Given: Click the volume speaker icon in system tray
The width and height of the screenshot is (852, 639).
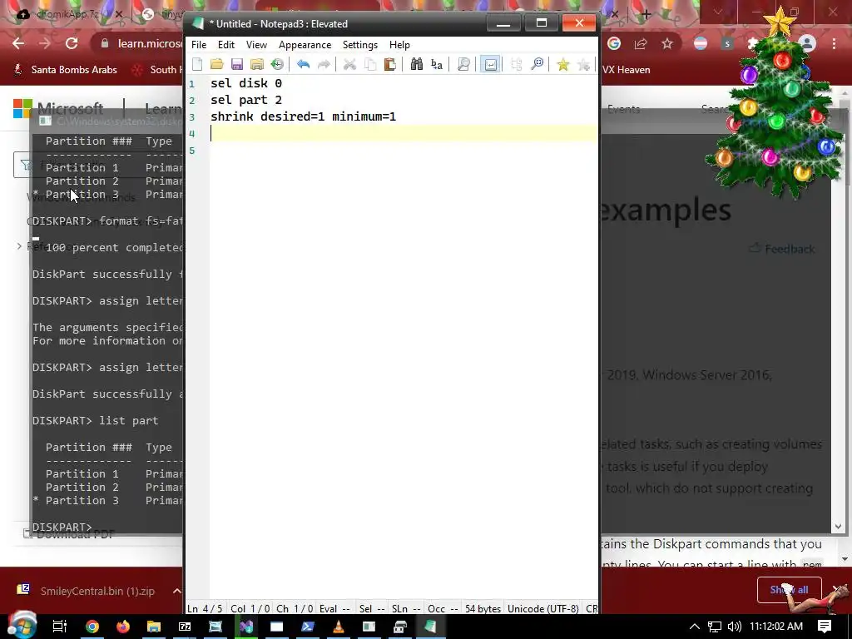Looking at the screenshot, I should pyautogui.click(x=734, y=627).
